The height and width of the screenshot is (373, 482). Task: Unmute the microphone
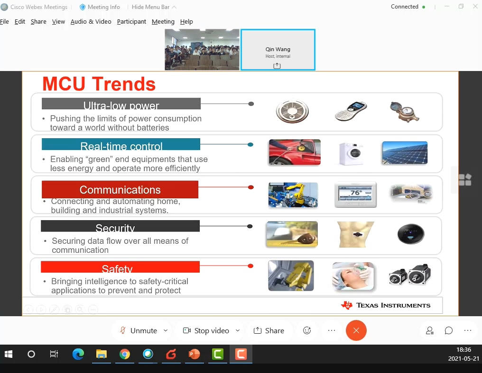click(139, 330)
